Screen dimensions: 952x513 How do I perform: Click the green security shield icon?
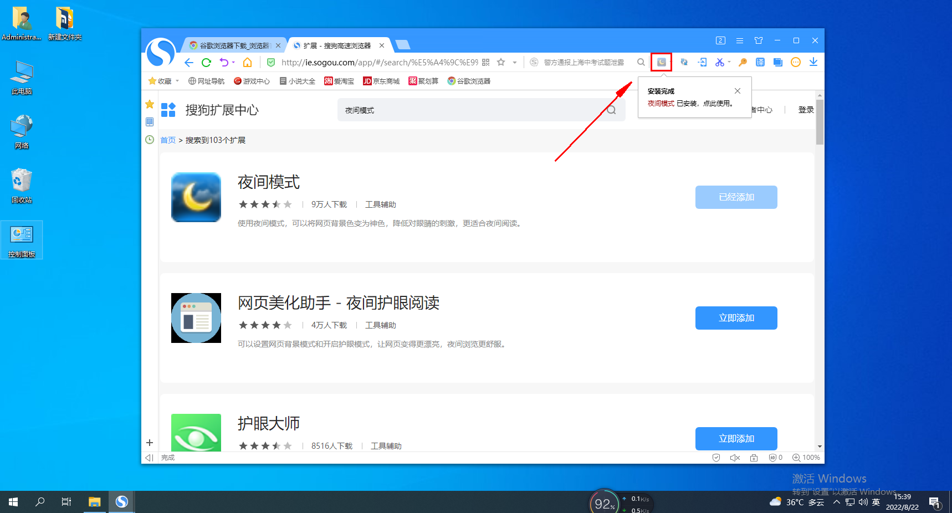click(271, 62)
